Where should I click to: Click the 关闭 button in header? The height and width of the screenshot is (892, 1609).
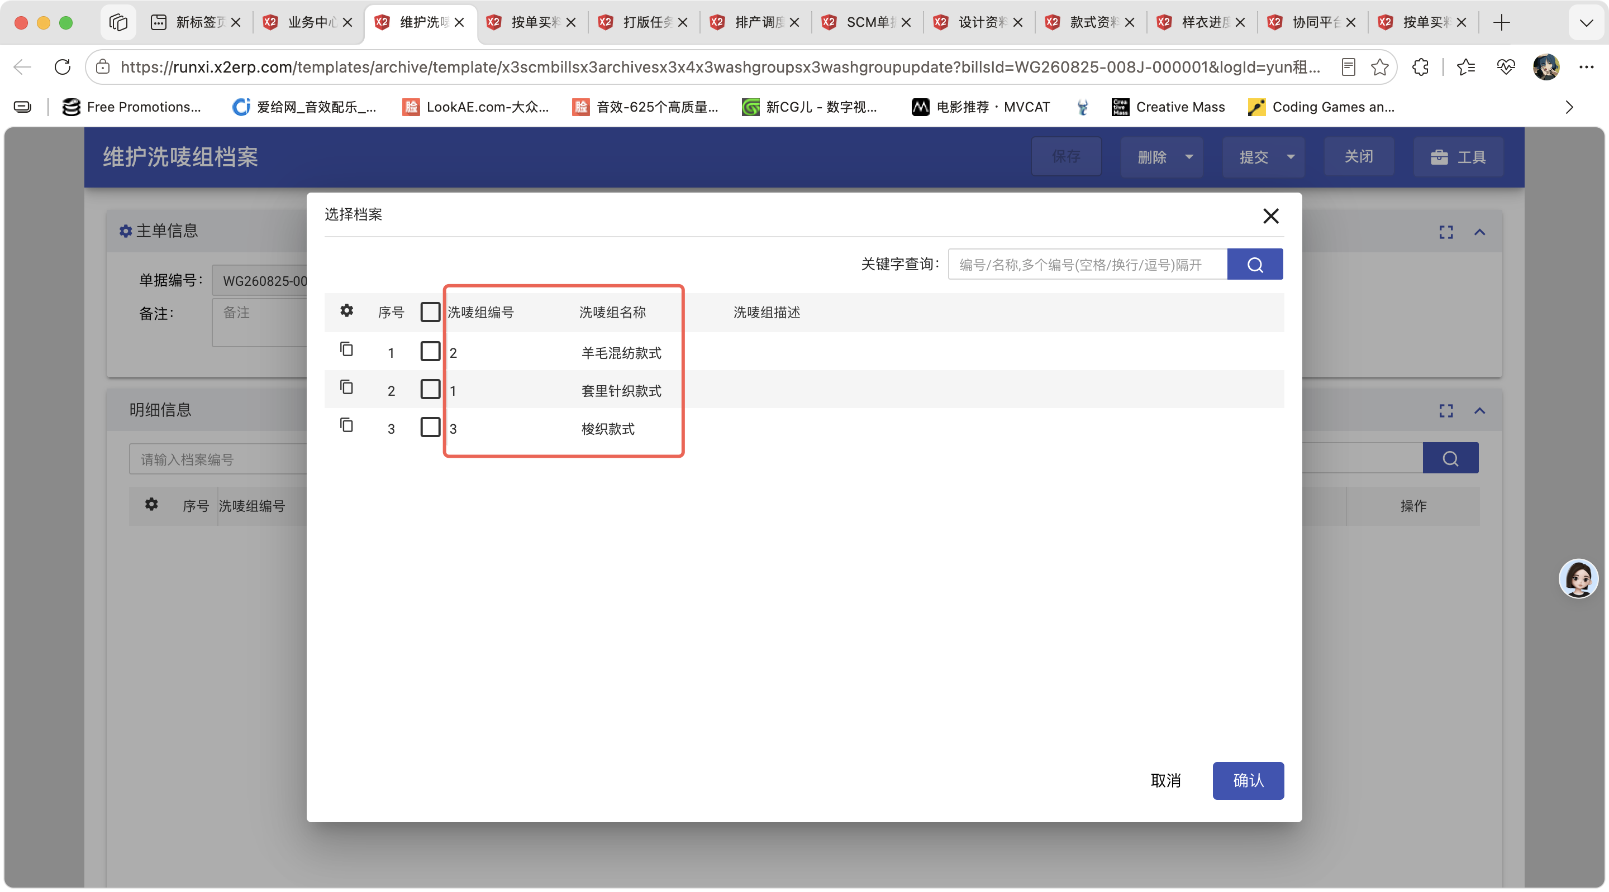(1358, 157)
